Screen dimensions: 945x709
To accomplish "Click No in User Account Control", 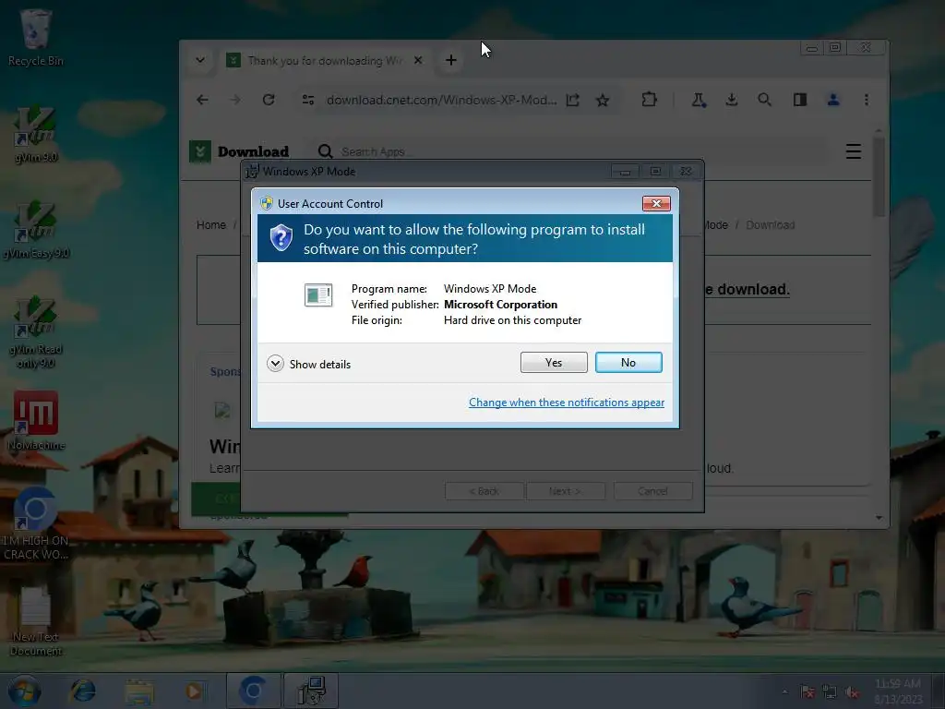I will coord(628,362).
